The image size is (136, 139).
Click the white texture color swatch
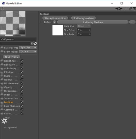[x=58, y=30]
